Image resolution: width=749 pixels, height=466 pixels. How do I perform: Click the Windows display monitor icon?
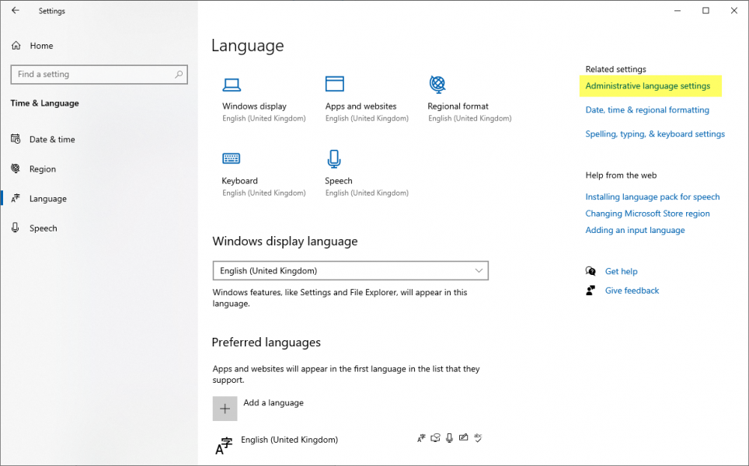[x=232, y=85]
